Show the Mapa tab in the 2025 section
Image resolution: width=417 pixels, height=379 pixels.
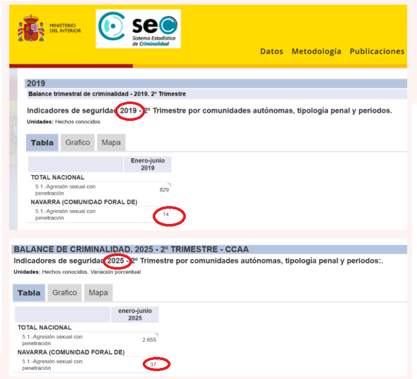98,293
